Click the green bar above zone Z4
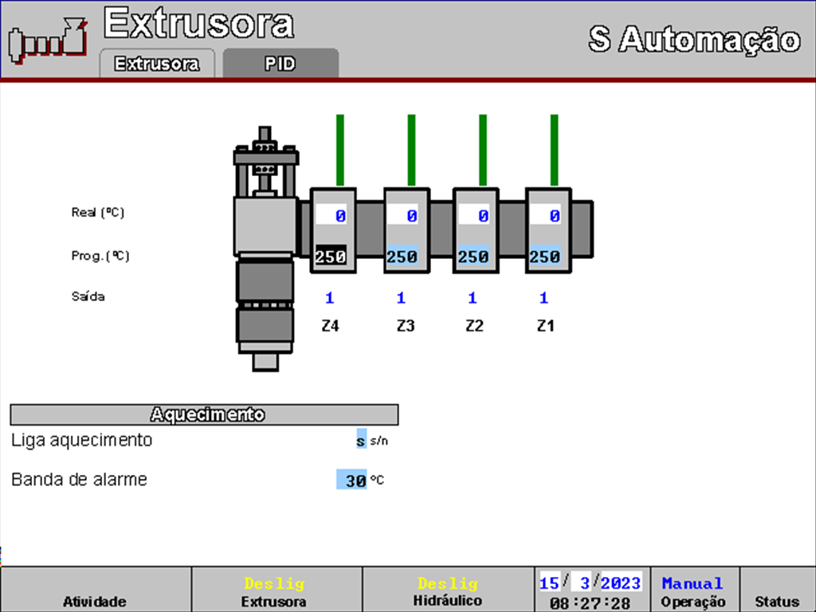The image size is (816, 612). point(340,150)
